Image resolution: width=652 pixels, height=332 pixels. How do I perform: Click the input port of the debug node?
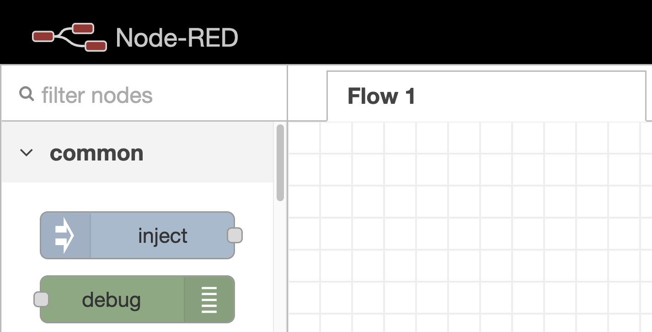tap(41, 300)
